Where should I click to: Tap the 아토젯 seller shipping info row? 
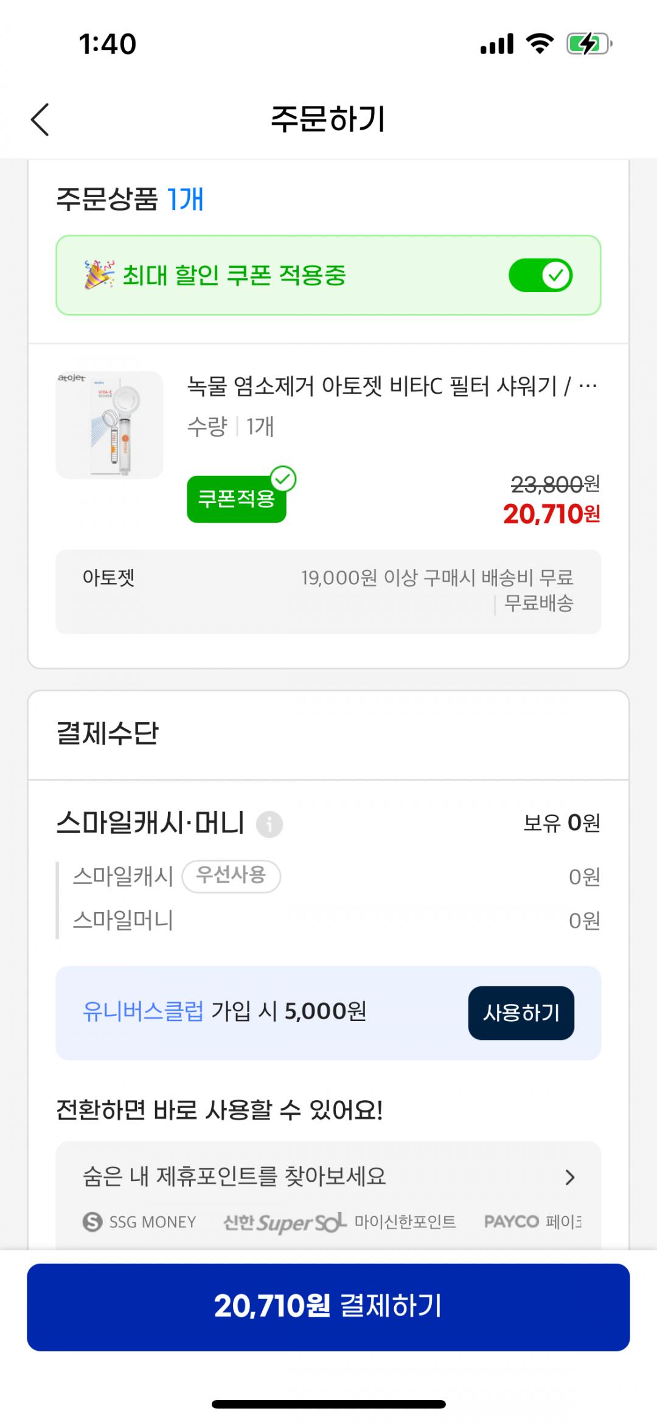[x=328, y=591]
